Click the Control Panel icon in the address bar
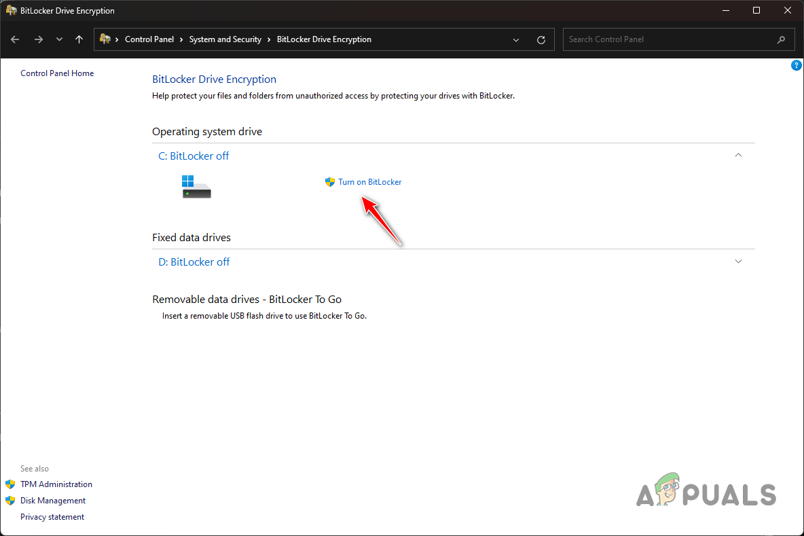Screen dimensions: 804x536 coord(103,39)
